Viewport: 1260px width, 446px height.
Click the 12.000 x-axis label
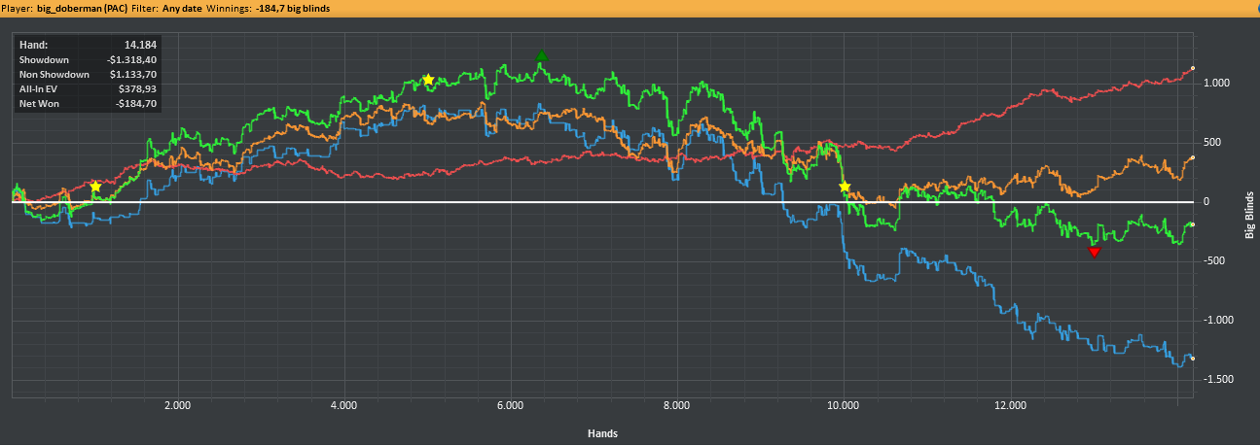(x=1010, y=405)
